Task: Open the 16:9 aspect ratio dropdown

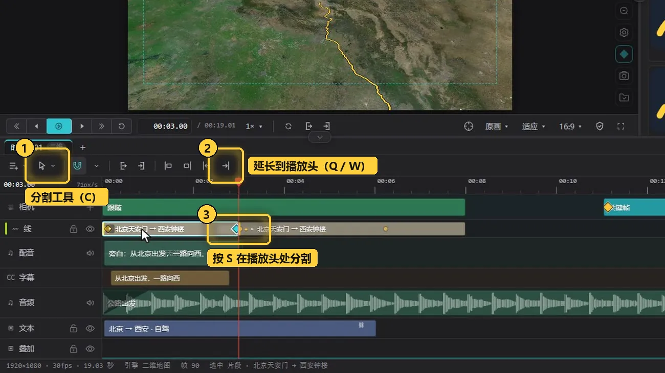Action: coord(570,126)
